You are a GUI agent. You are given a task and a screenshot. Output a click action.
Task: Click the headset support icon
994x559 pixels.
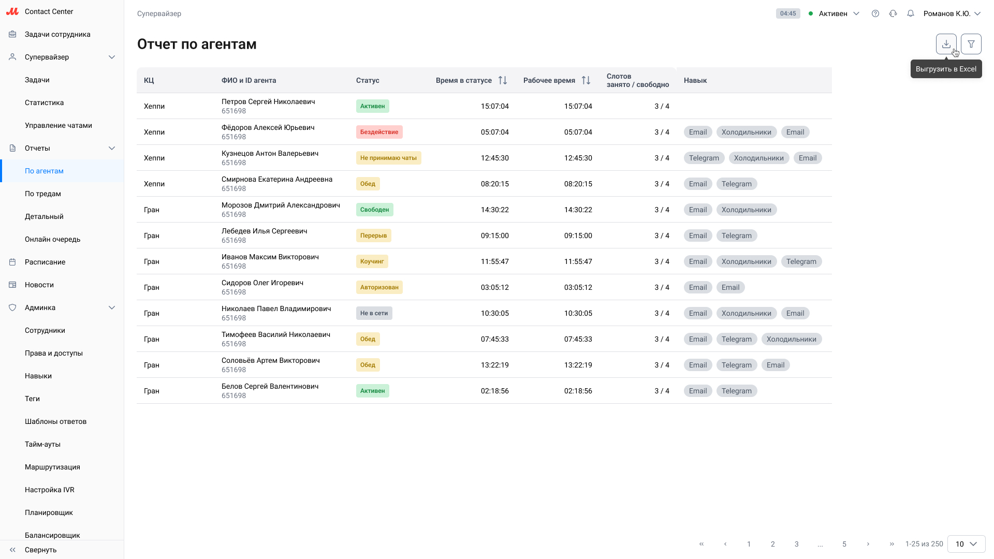[x=893, y=13]
